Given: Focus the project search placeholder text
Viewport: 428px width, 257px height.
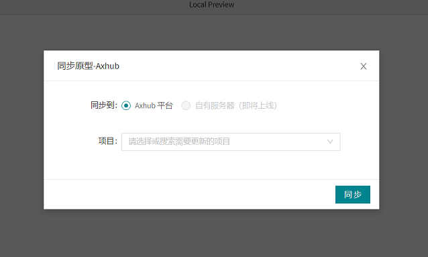Looking at the screenshot, I should (179, 142).
